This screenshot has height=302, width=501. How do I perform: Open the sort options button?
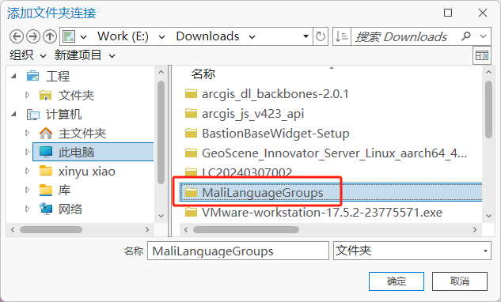(x=342, y=36)
